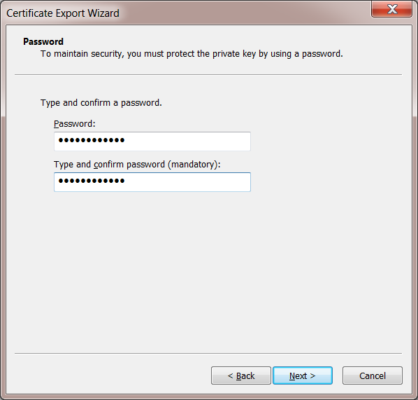Focus the confirm password (mandatory) field
Image resolution: width=418 pixels, height=400 pixels.
tap(152, 182)
